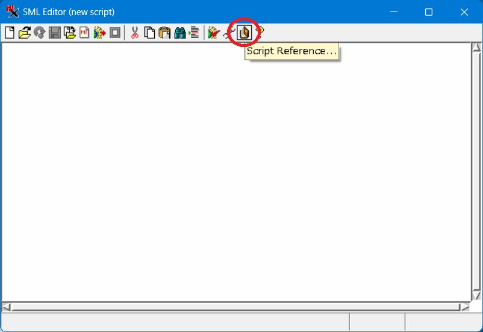Run the script with the red arrow icon

tap(99, 33)
